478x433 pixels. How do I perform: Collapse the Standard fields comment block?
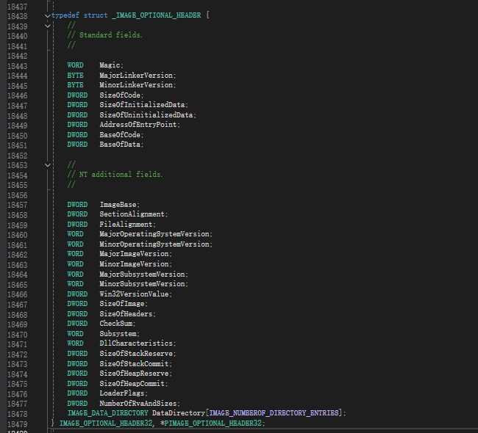click(x=48, y=26)
